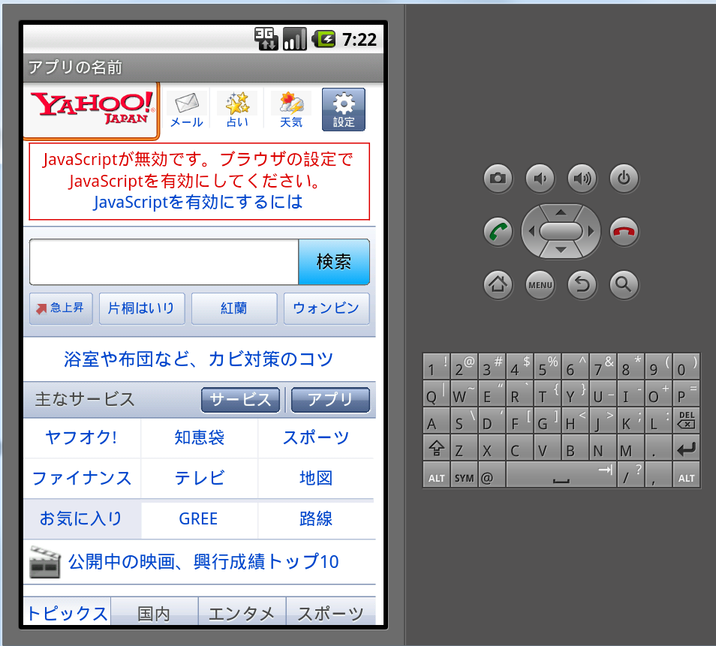This screenshot has height=646, width=716.
Task: Click the keyboard M key
Action: 630,447
